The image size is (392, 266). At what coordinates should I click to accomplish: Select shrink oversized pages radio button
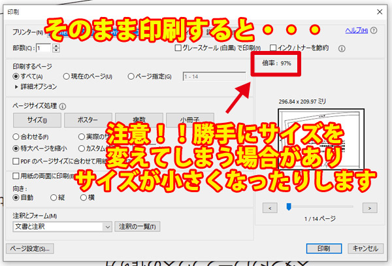(x=16, y=148)
